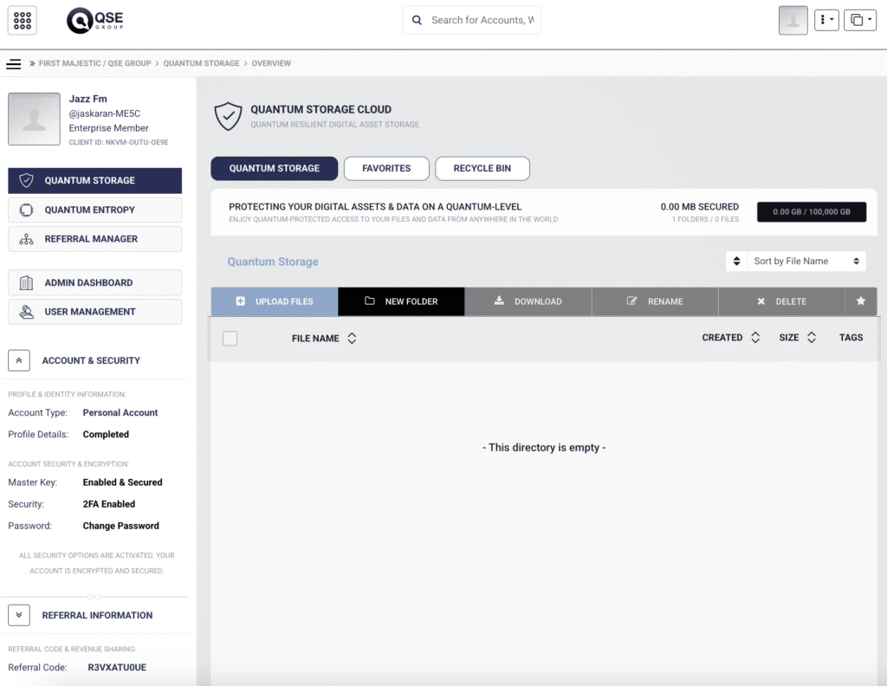
Task: Click the QSE Group logo
Action: pyautogui.click(x=94, y=21)
